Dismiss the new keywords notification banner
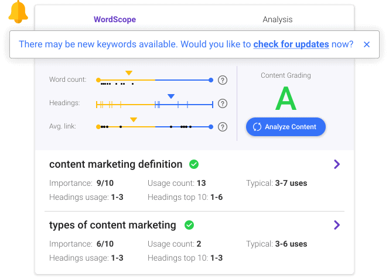 (367, 44)
